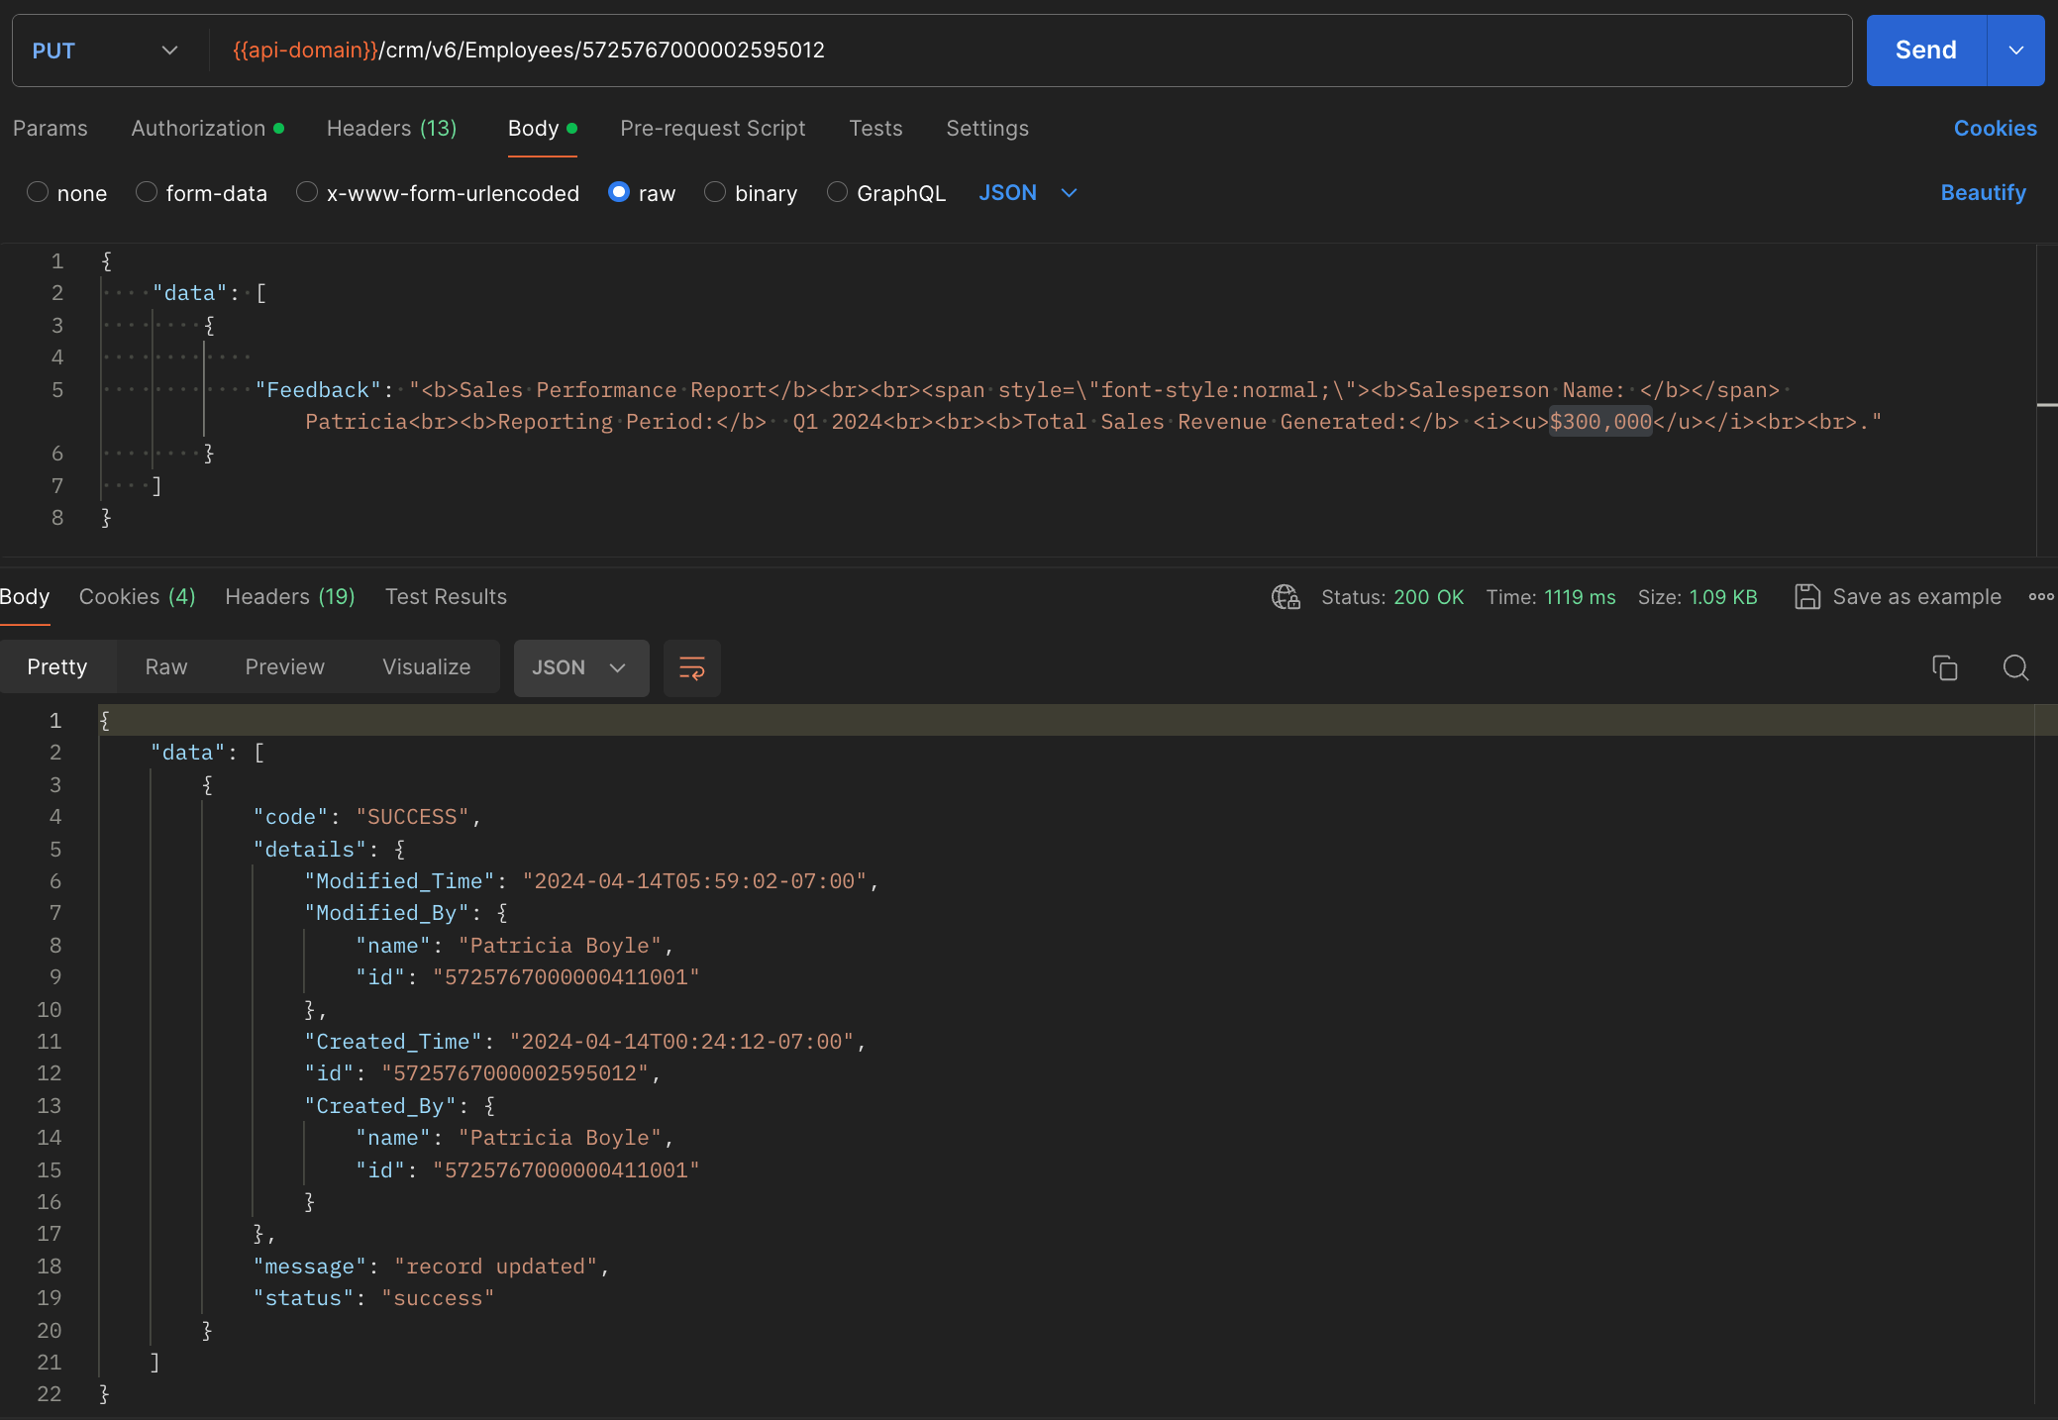Click the wrap lines icon in response
The image size is (2058, 1420).
coord(691,668)
